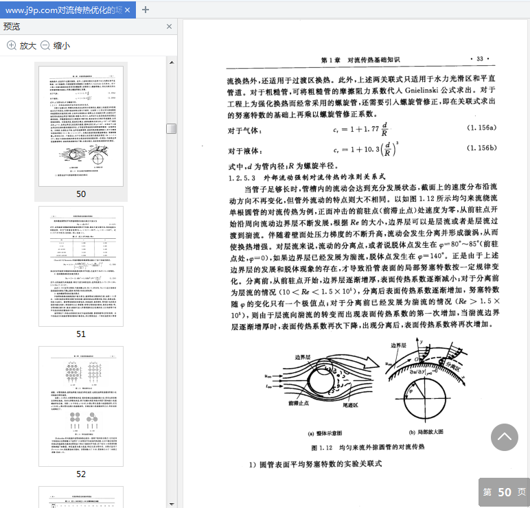Screen dimensions: 530x508
Task: Click the 放大 text label
Action: pos(28,45)
